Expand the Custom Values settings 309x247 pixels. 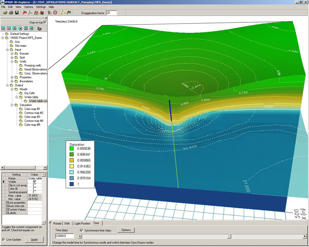(x=7, y=209)
